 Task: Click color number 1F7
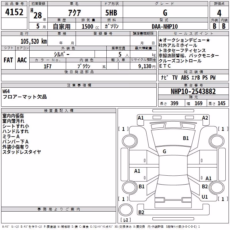47,66
